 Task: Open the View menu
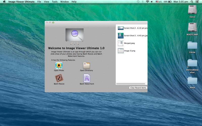click(46, 2)
